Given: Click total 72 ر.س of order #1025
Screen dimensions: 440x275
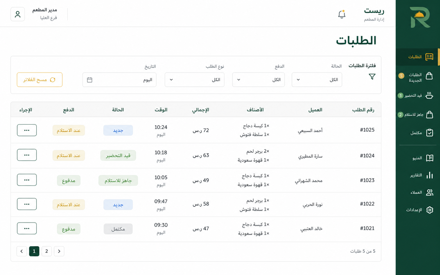Looking at the screenshot, I should pos(201,130).
